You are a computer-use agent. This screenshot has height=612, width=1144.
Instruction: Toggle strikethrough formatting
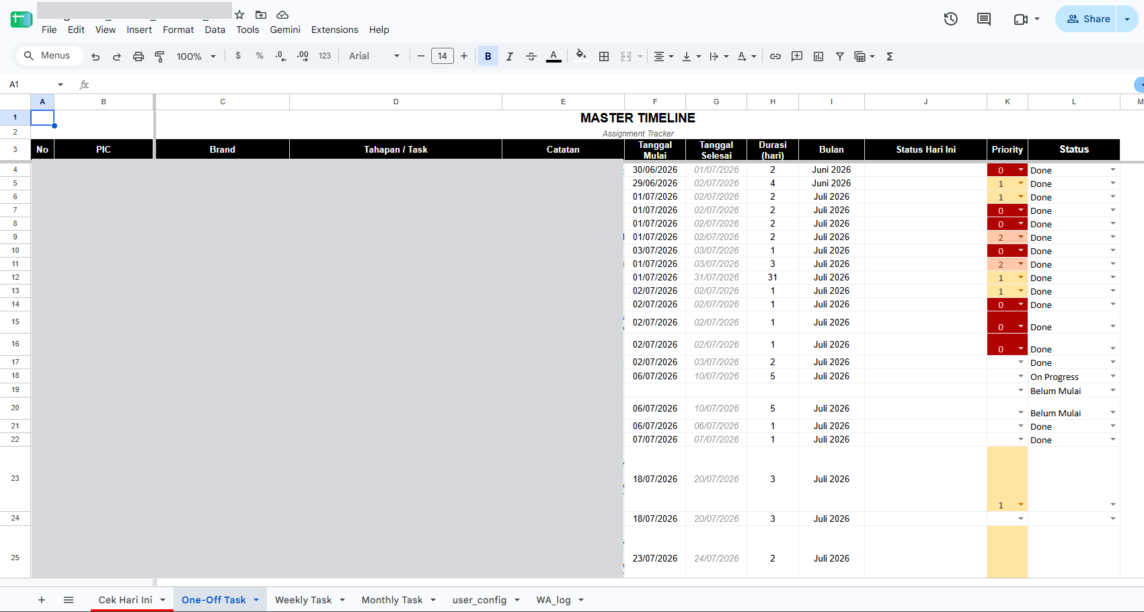[x=531, y=56]
